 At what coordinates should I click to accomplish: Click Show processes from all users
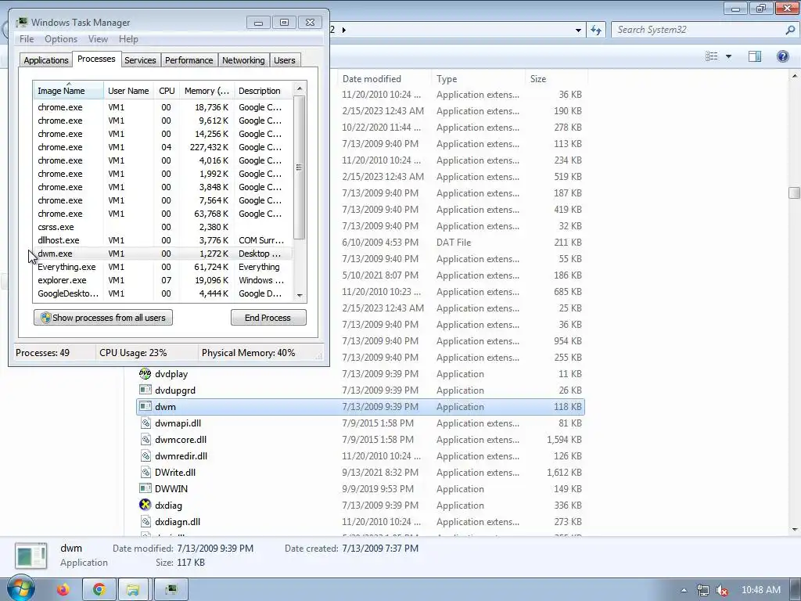[103, 318]
